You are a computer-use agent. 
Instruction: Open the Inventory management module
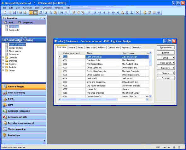pos(24,123)
